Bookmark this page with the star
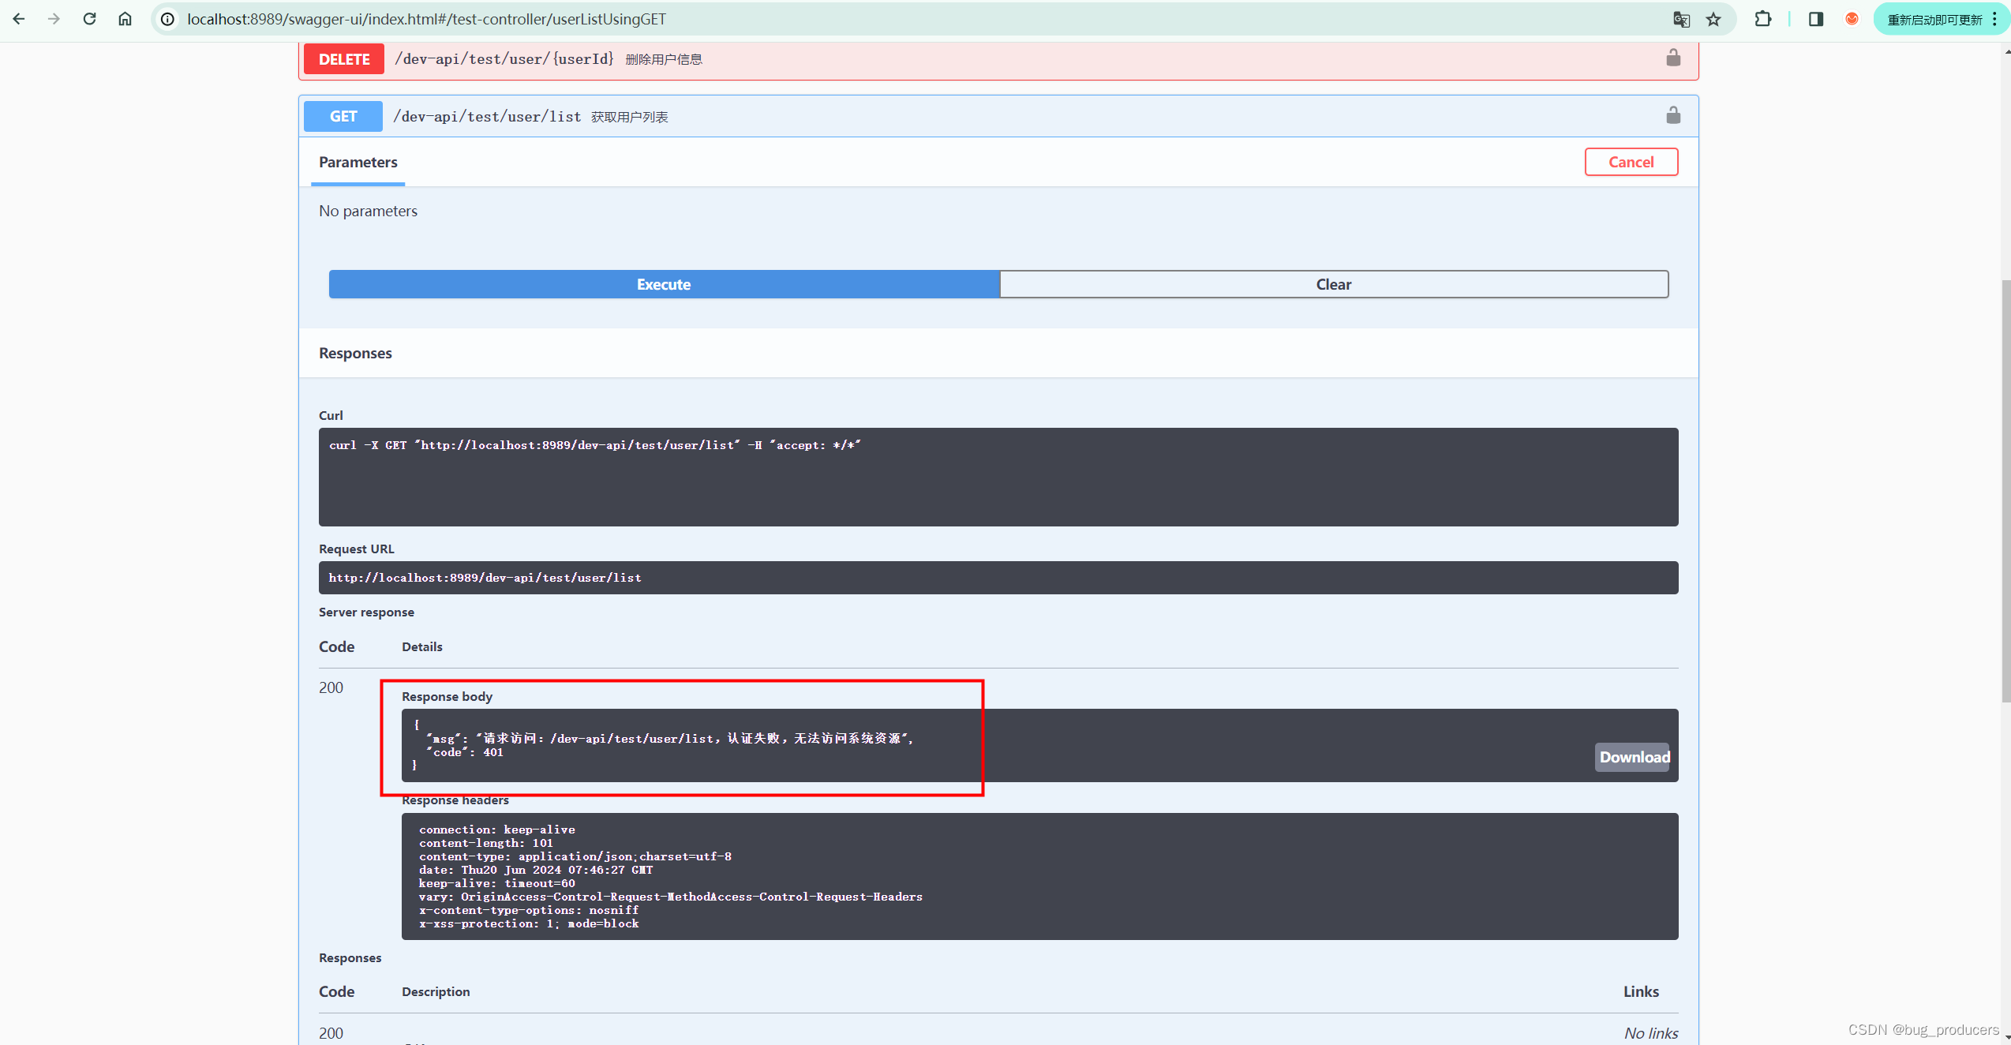 click(1713, 19)
